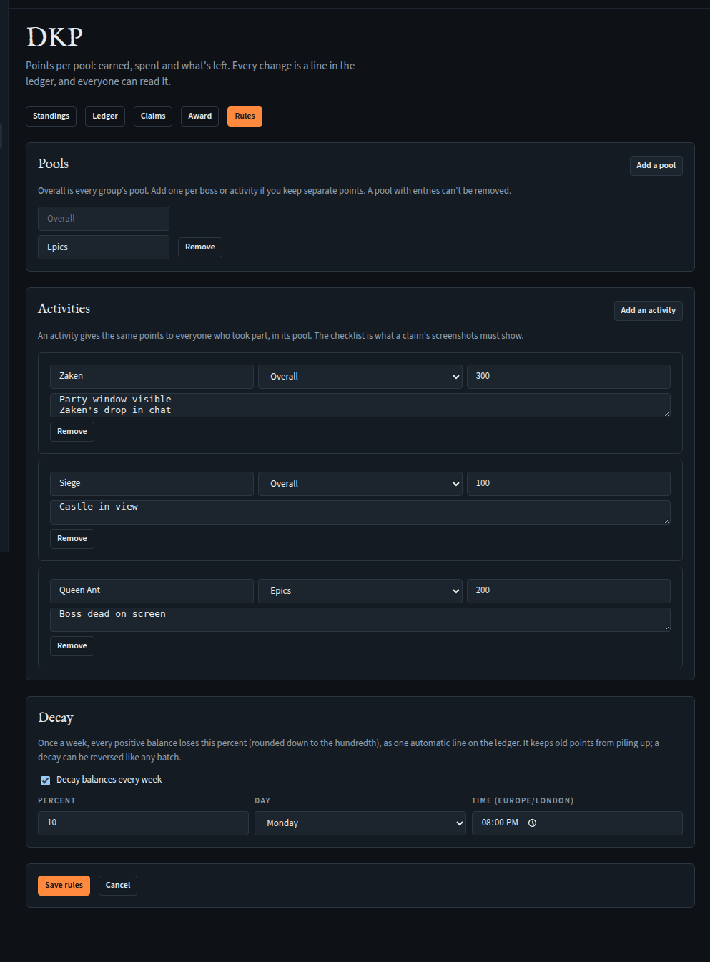Remove the Queen Ant activity
The width and height of the screenshot is (710, 962).
pyautogui.click(x=72, y=646)
